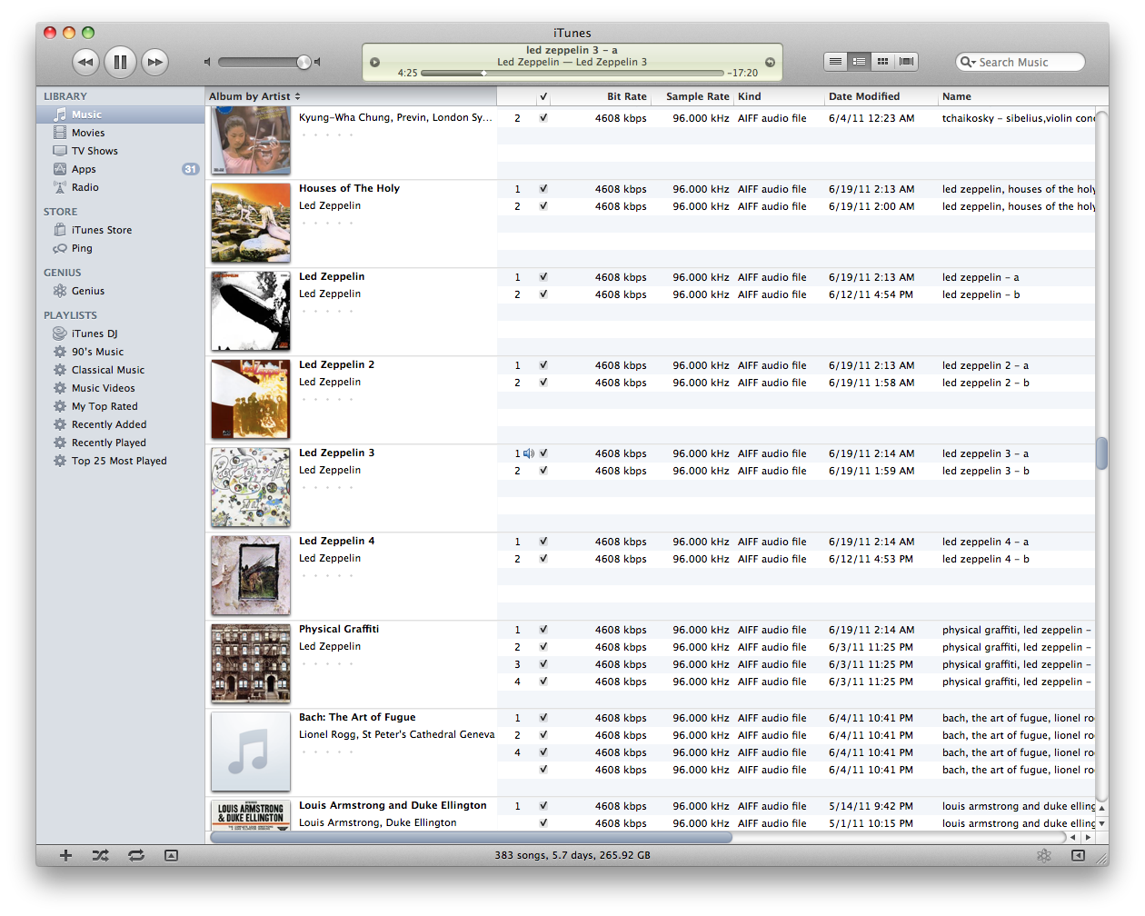Sort using Album by Artist column header

point(351,96)
